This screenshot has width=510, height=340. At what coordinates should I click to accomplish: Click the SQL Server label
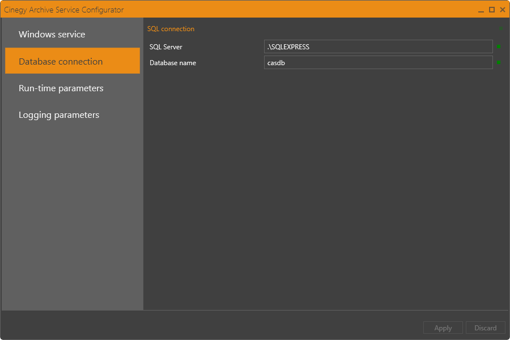point(166,47)
